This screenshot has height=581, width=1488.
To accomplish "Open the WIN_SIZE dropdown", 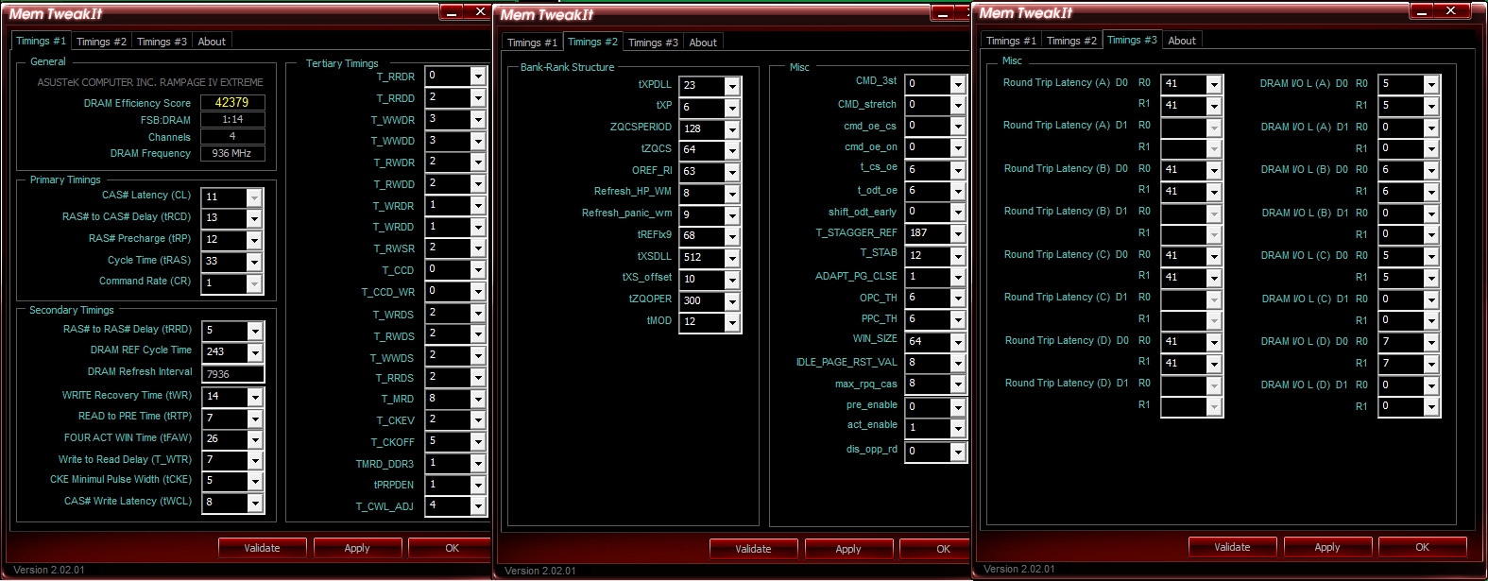I will 958,342.
